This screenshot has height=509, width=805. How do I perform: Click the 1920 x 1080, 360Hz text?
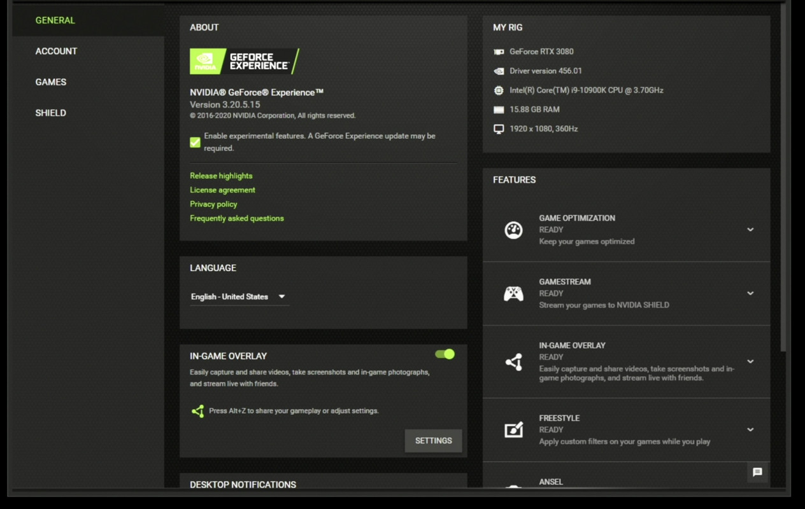[544, 129]
